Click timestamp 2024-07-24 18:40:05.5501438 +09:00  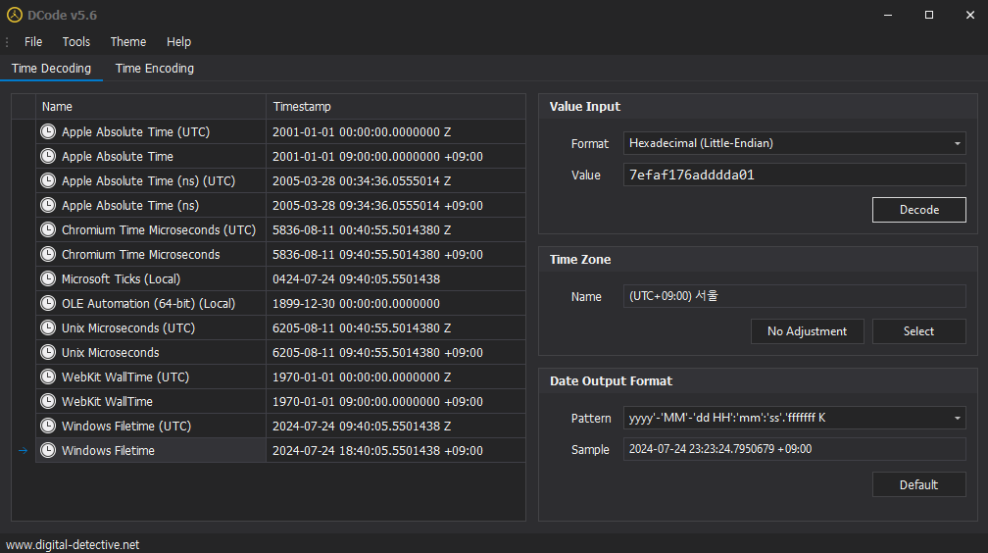pos(377,451)
